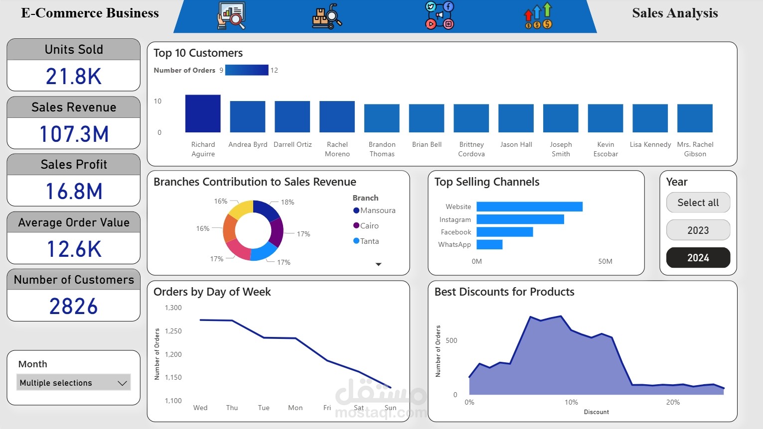Open the Month multiple selections dropdown

coord(74,383)
